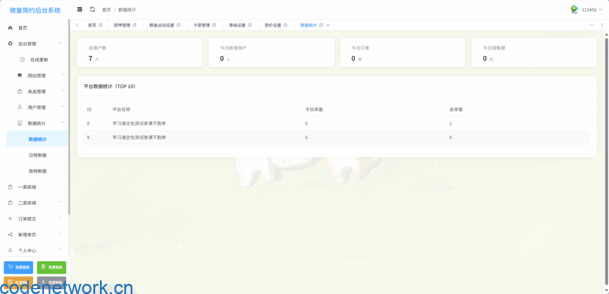Click the share icon beside 新增单页

10,235
